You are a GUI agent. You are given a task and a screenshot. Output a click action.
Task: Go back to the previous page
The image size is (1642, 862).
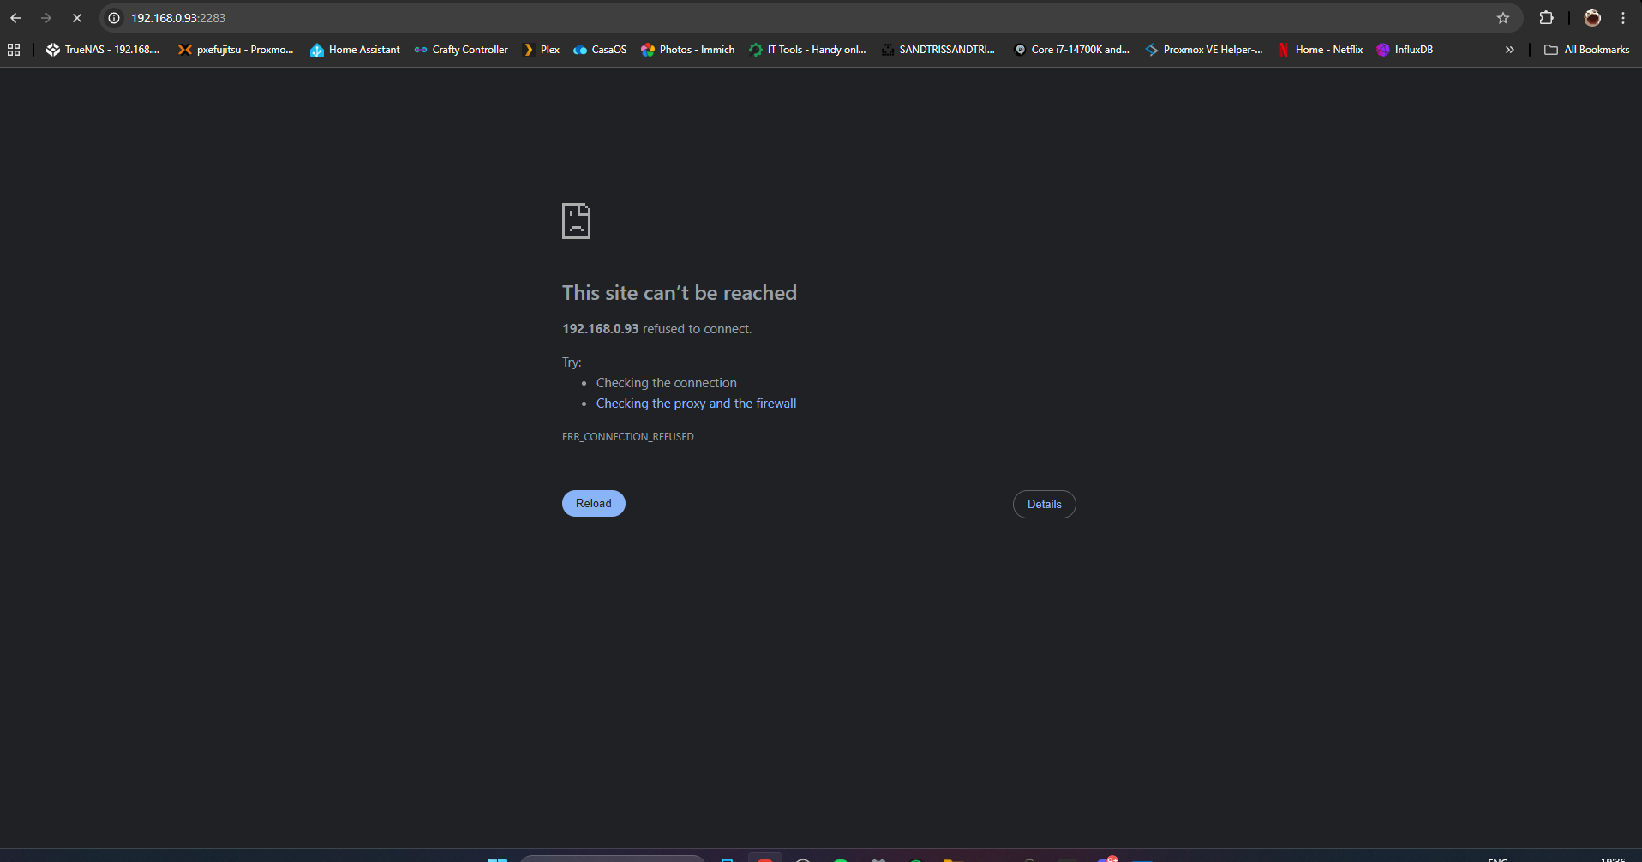coord(15,18)
